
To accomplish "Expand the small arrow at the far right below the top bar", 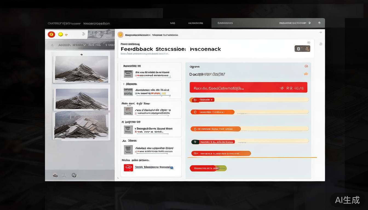I will (x=321, y=33).
